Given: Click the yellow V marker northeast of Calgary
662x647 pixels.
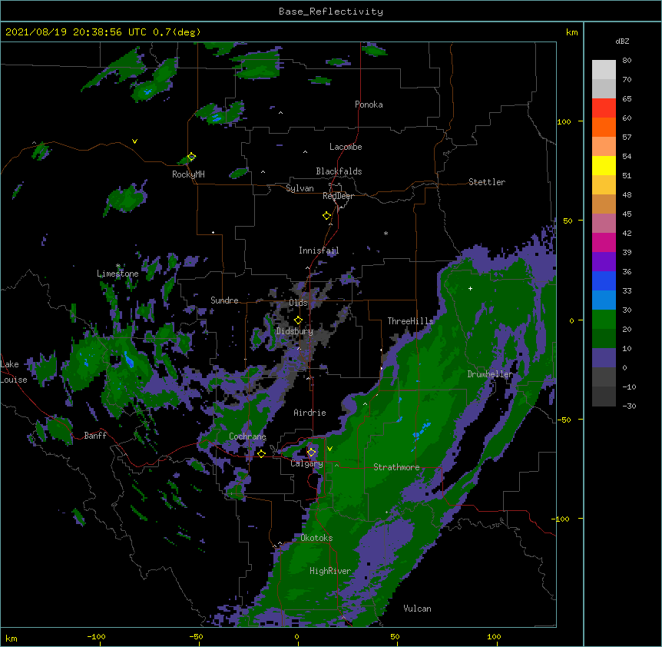Looking at the screenshot, I should click(329, 449).
